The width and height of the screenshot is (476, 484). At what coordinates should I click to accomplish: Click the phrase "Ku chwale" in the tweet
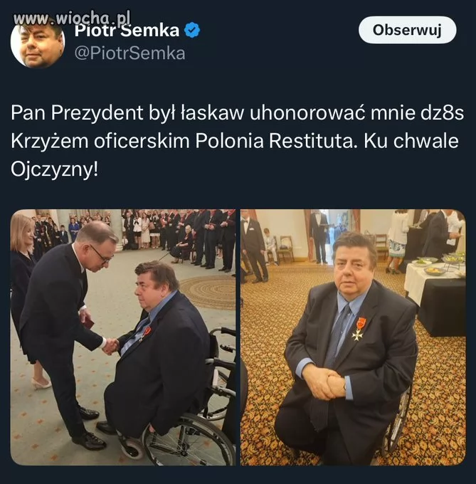411,141
